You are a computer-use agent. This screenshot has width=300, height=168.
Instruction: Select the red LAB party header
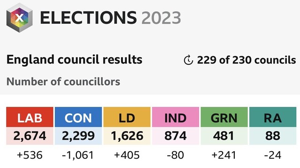[30, 117]
